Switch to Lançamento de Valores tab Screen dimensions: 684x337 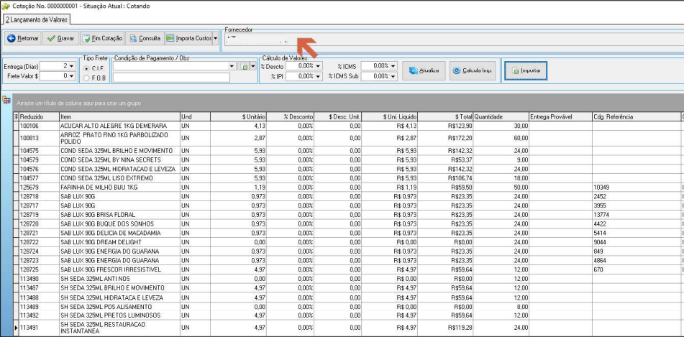coord(35,19)
